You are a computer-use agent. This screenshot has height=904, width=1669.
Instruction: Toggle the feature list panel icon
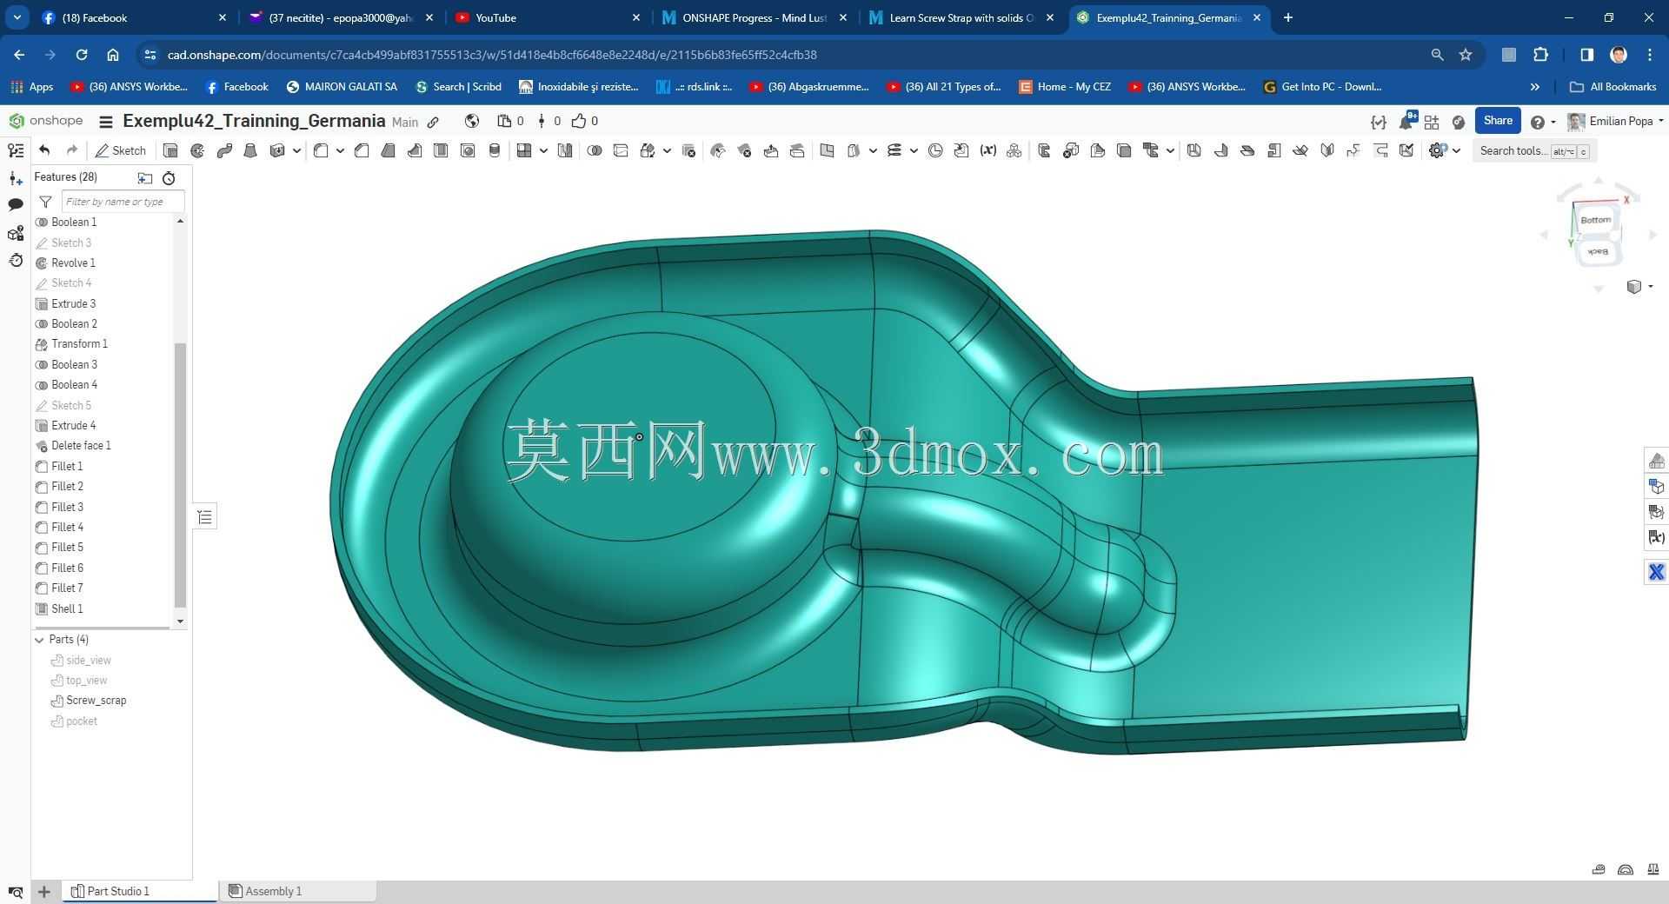click(x=16, y=150)
